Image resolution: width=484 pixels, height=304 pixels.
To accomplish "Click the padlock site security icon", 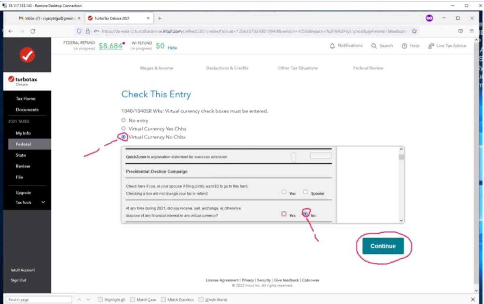I will [88, 31].
